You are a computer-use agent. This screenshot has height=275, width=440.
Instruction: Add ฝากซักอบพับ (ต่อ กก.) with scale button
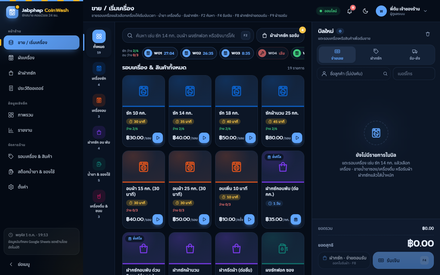tap(296, 219)
